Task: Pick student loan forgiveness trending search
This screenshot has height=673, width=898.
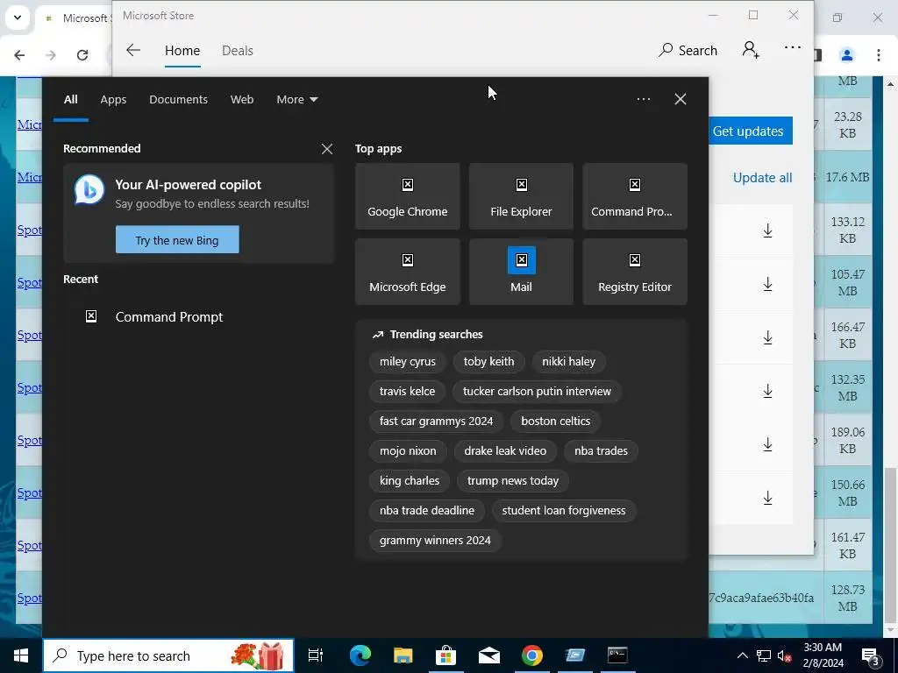Action: (564, 511)
